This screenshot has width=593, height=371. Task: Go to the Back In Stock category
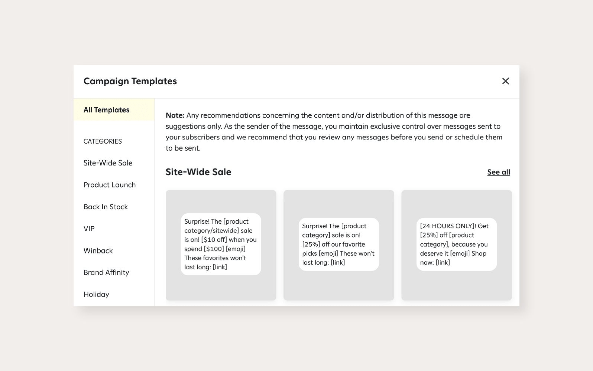(x=106, y=207)
